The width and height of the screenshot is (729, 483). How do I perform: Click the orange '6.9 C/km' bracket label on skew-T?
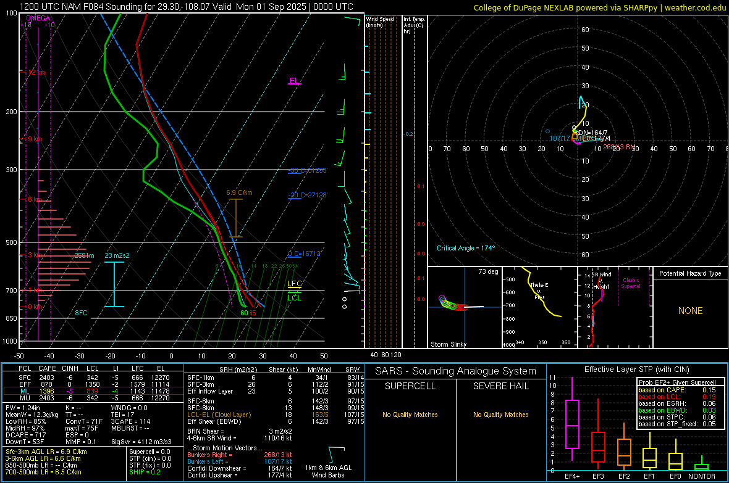click(239, 192)
